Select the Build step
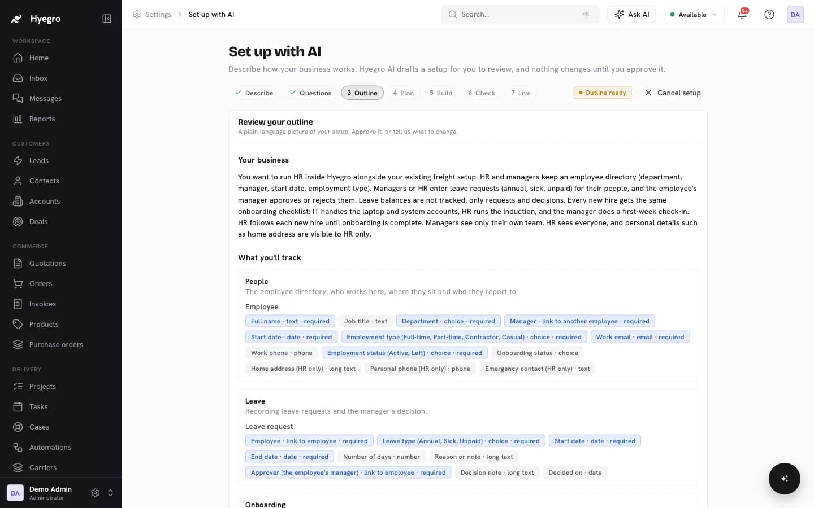 click(x=441, y=93)
